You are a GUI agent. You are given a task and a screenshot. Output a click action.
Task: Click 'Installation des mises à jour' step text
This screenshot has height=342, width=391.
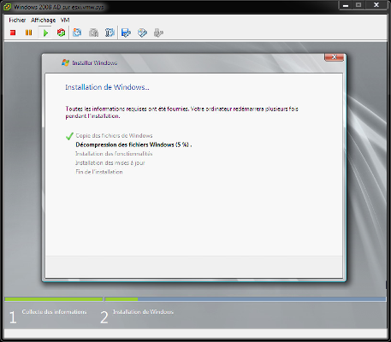[110, 162]
